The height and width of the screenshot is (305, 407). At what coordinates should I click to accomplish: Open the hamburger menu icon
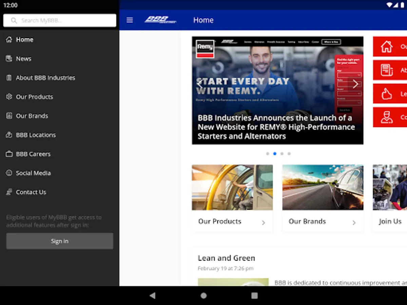click(130, 20)
